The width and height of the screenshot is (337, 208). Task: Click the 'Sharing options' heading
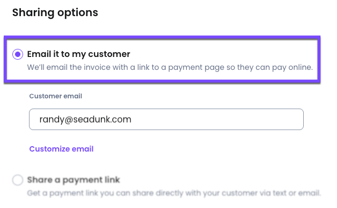(x=55, y=12)
